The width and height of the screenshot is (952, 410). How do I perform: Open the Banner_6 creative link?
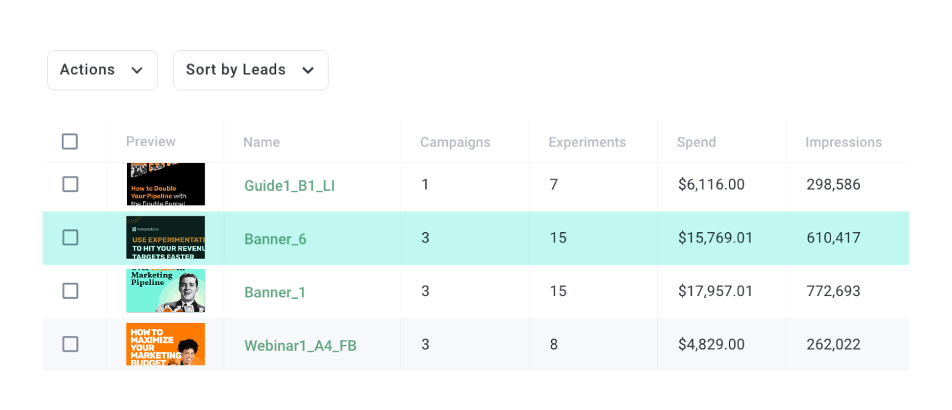click(x=275, y=239)
